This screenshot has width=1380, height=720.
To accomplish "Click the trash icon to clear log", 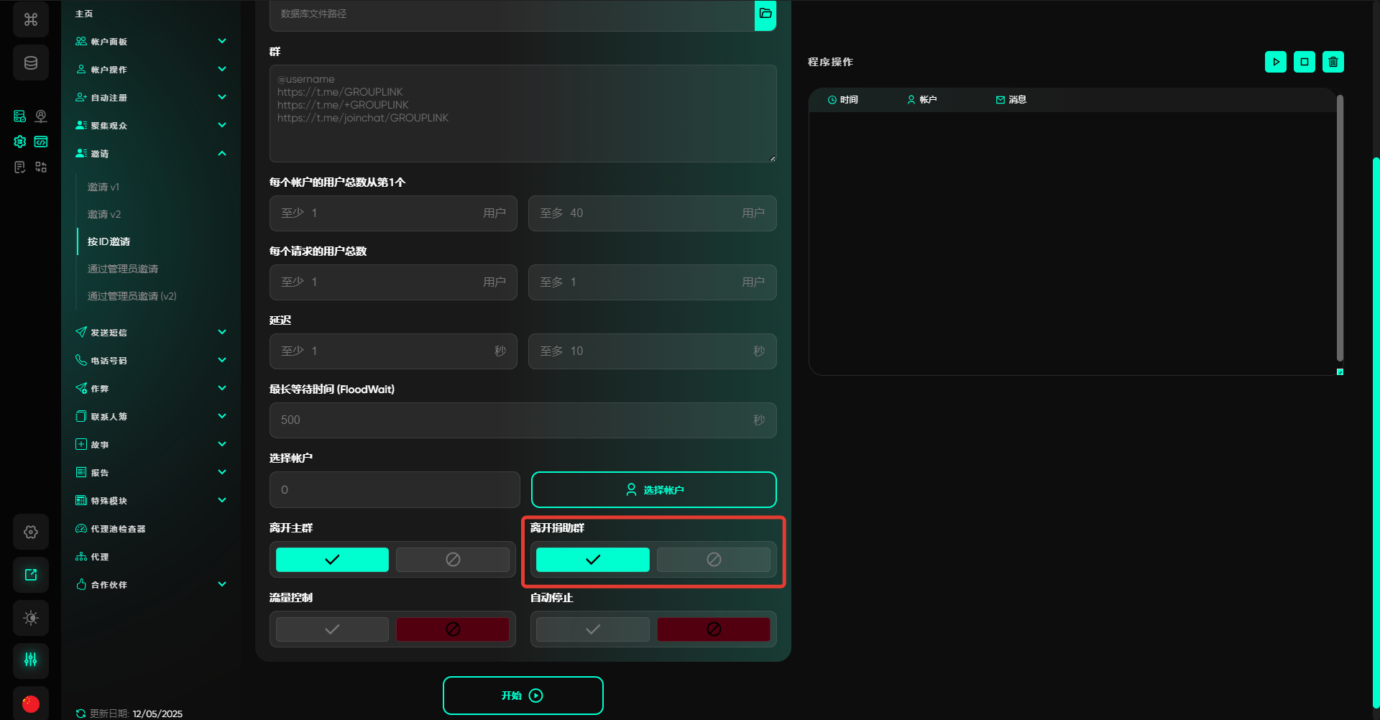I will click(1333, 62).
